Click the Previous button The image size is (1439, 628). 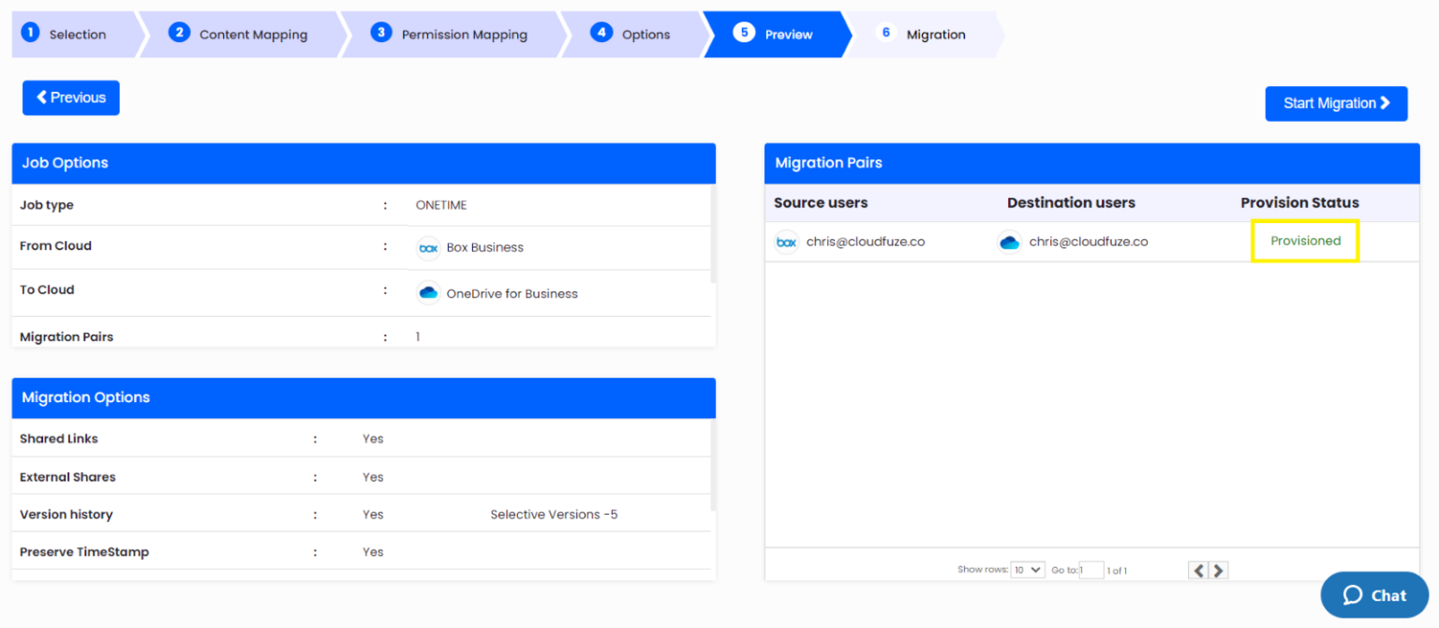70,97
